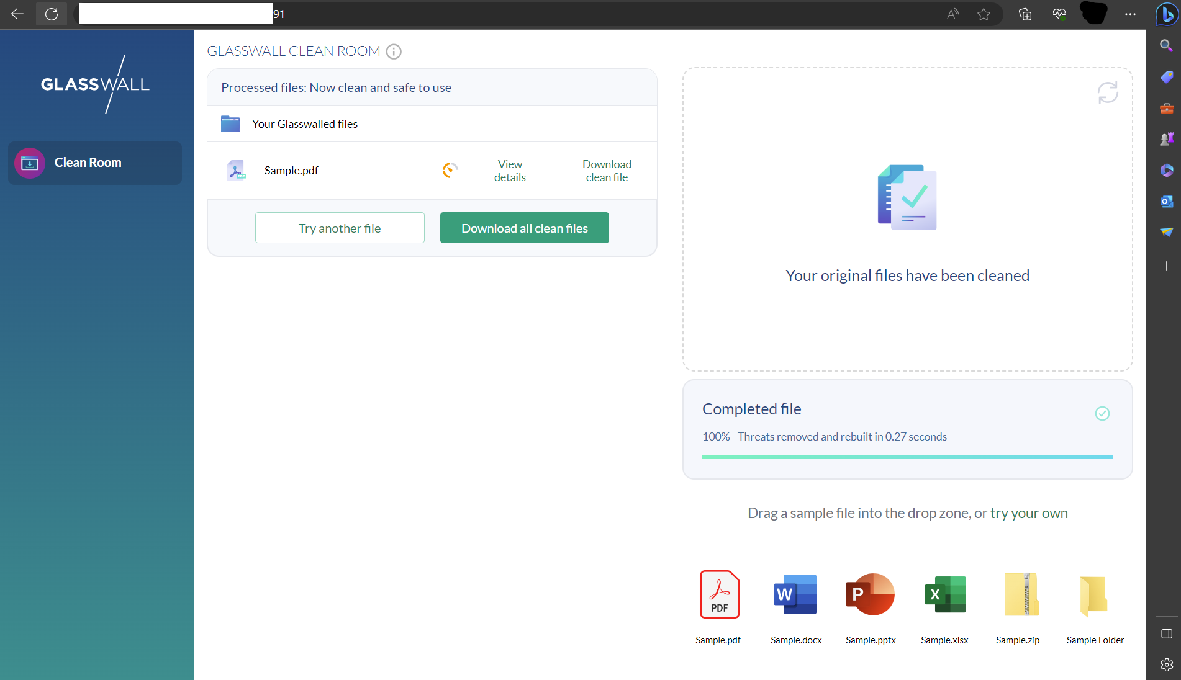Toggle the sidebar panel with the bottom-right icon

click(x=1166, y=633)
